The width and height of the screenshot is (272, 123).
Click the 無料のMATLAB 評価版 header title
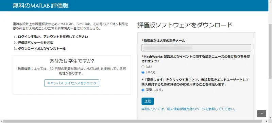[40, 5]
